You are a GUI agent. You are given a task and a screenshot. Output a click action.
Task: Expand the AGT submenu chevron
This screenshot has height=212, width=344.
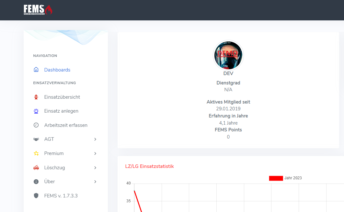(95, 139)
